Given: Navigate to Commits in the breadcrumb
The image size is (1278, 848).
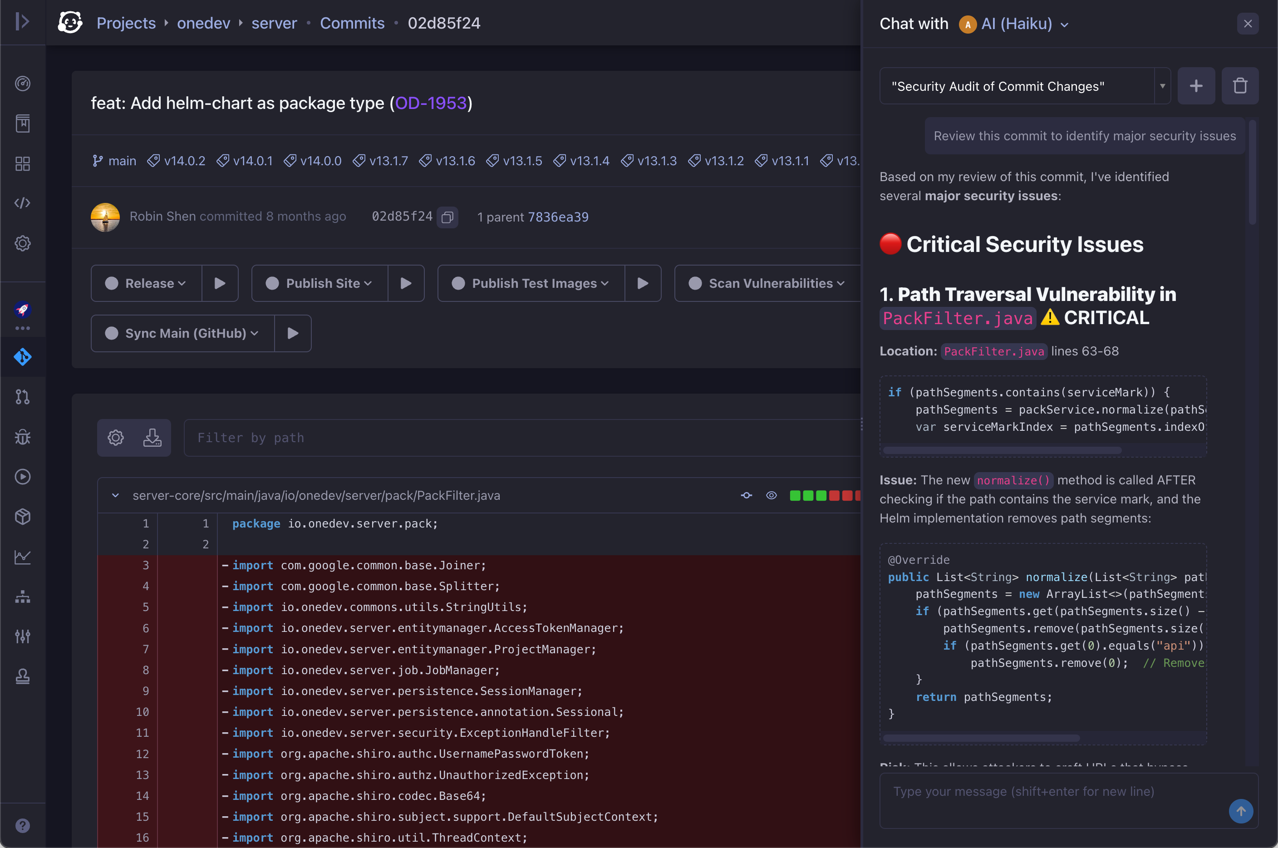Looking at the screenshot, I should [352, 23].
